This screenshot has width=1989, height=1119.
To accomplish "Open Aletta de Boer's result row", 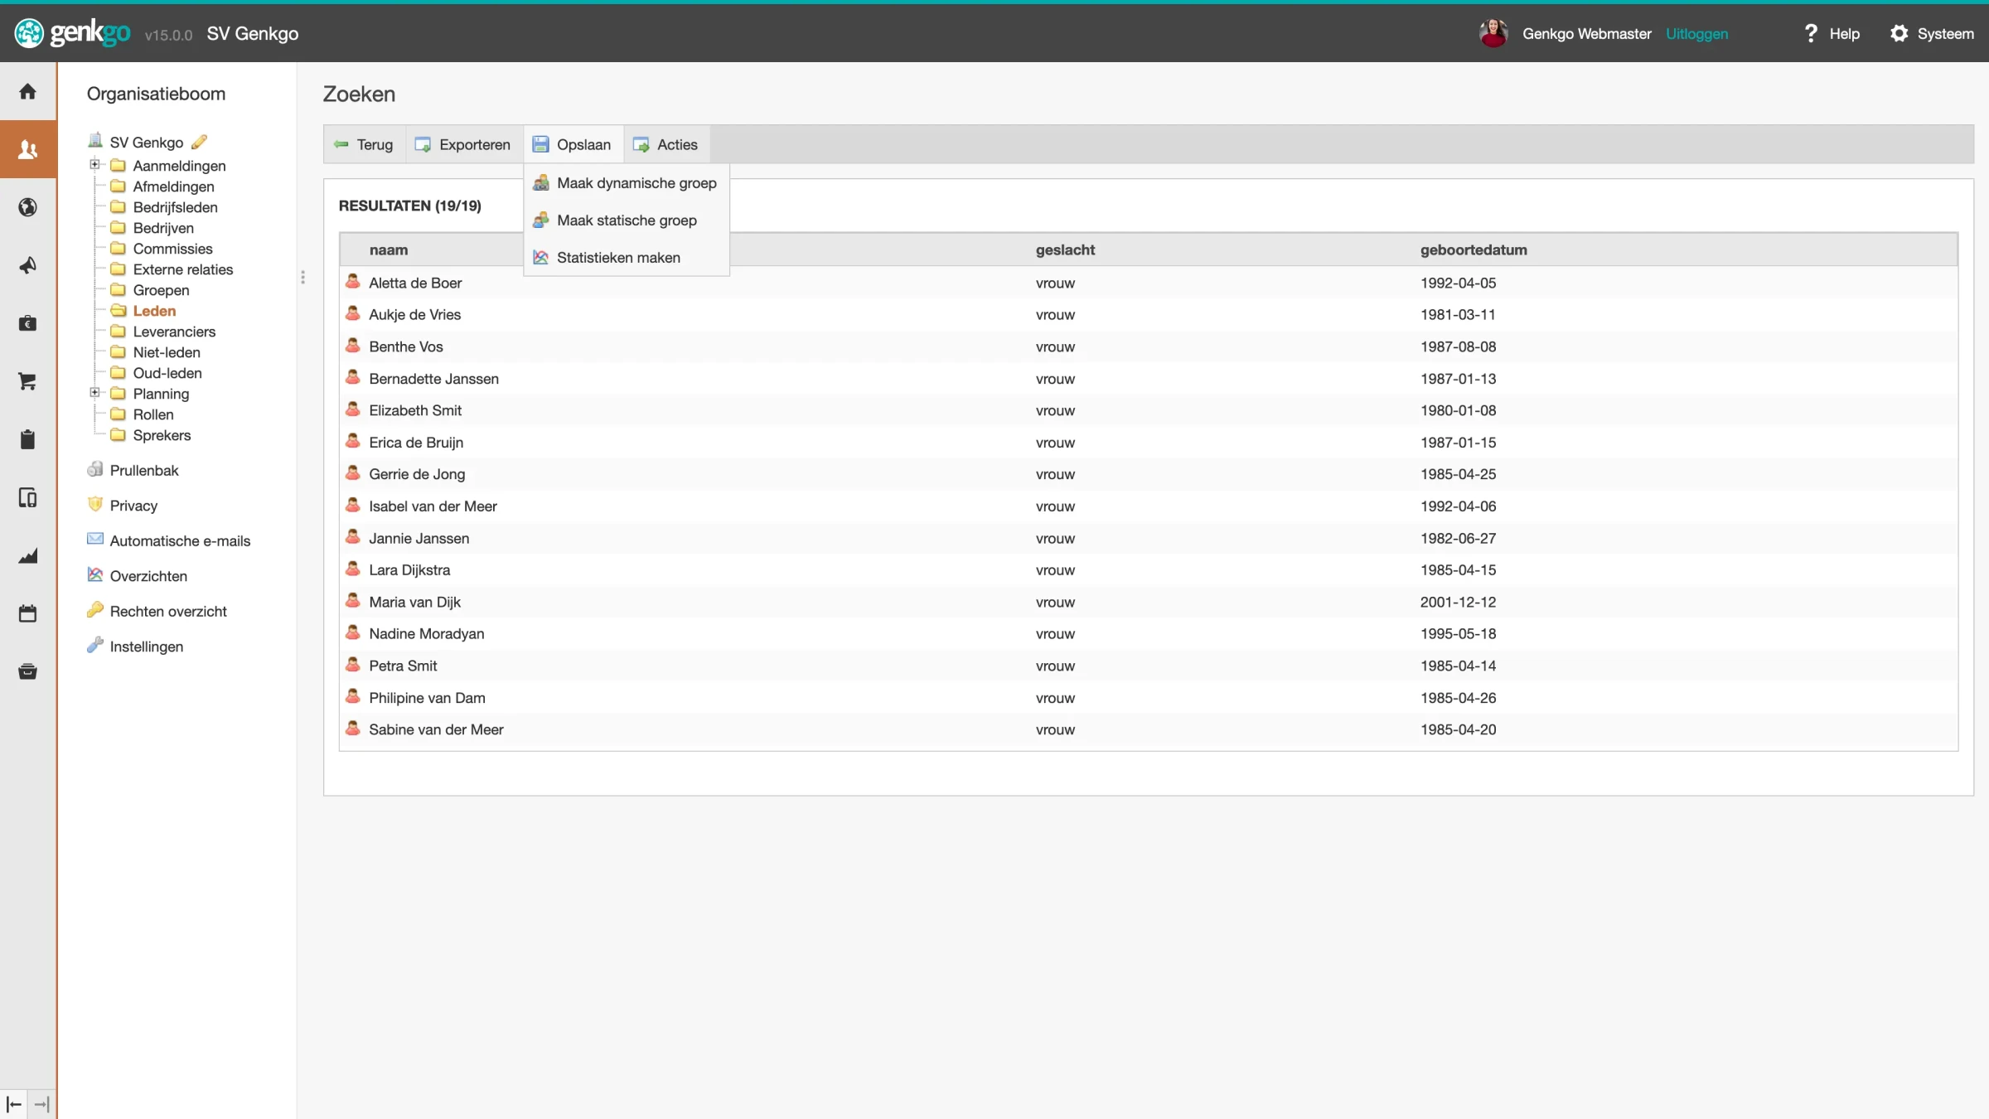I will [x=415, y=283].
